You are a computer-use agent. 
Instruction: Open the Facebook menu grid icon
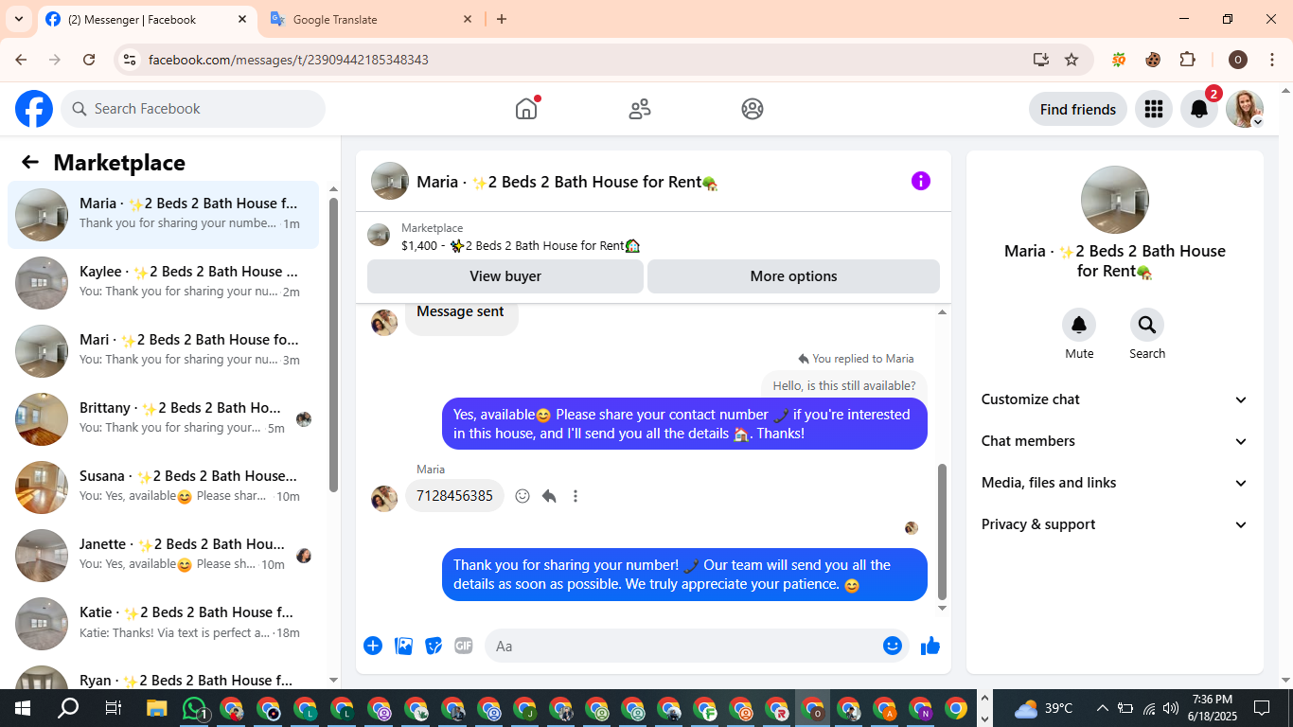coord(1153,109)
